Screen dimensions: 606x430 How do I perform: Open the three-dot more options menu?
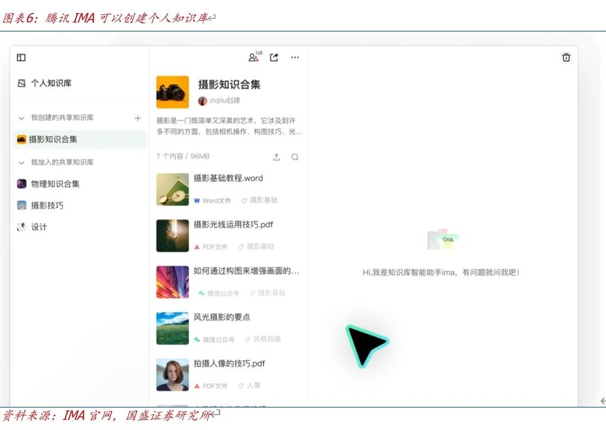[295, 58]
